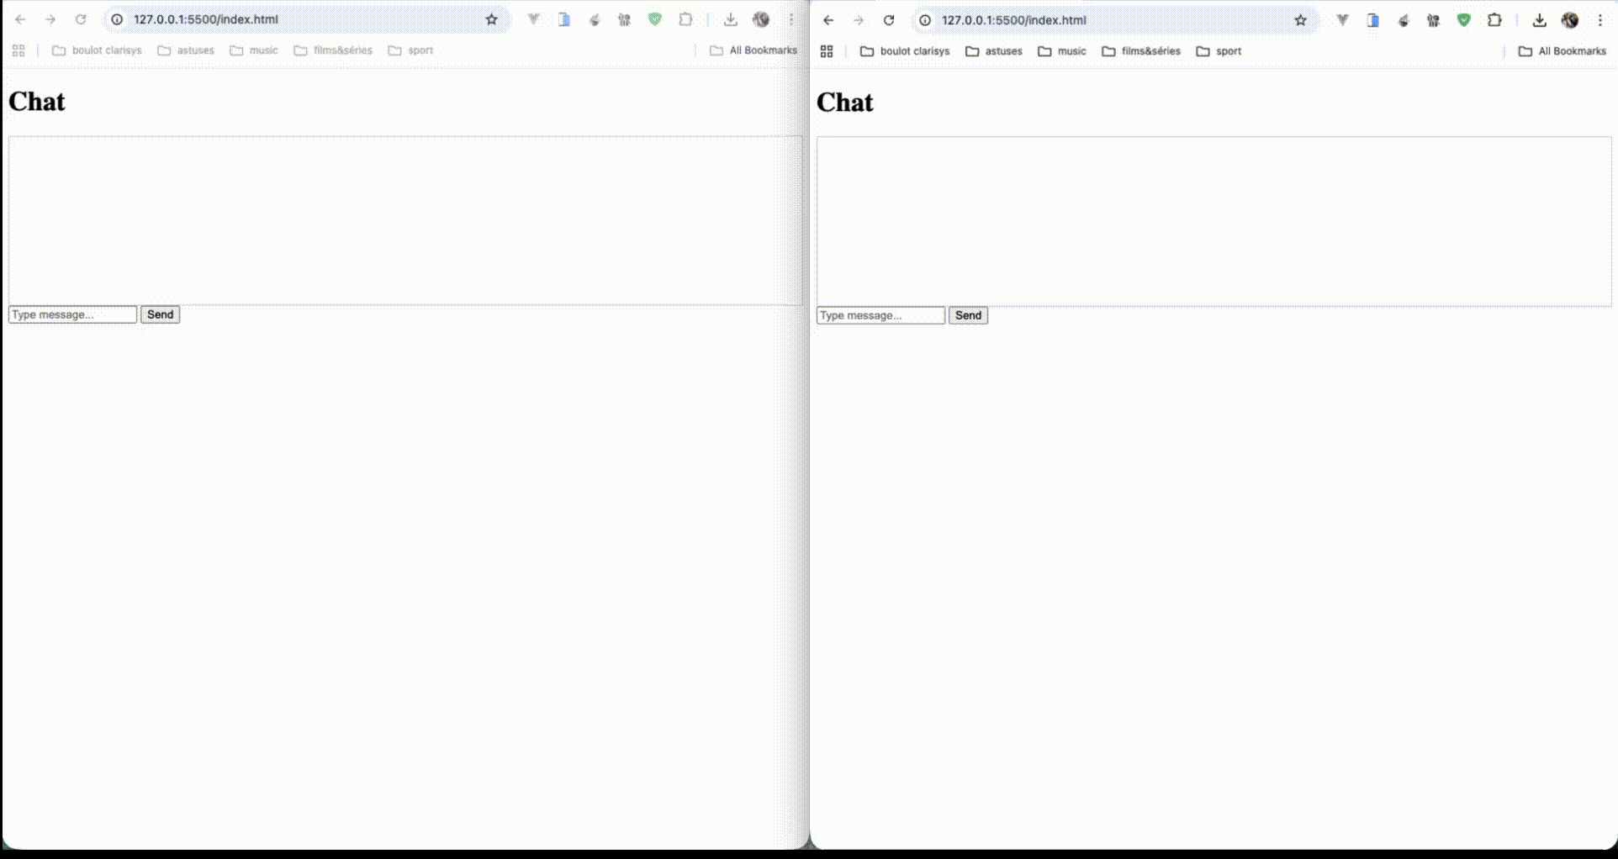View site information in the left address bar
The image size is (1618, 859).
(118, 19)
